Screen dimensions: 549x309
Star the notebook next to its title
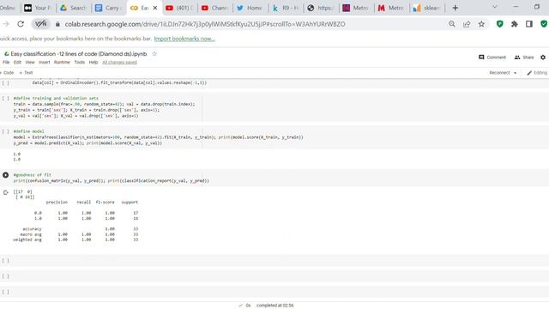(x=154, y=53)
